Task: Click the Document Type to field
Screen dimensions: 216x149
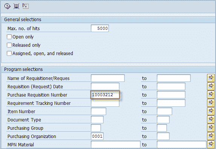Action: click(x=163, y=120)
